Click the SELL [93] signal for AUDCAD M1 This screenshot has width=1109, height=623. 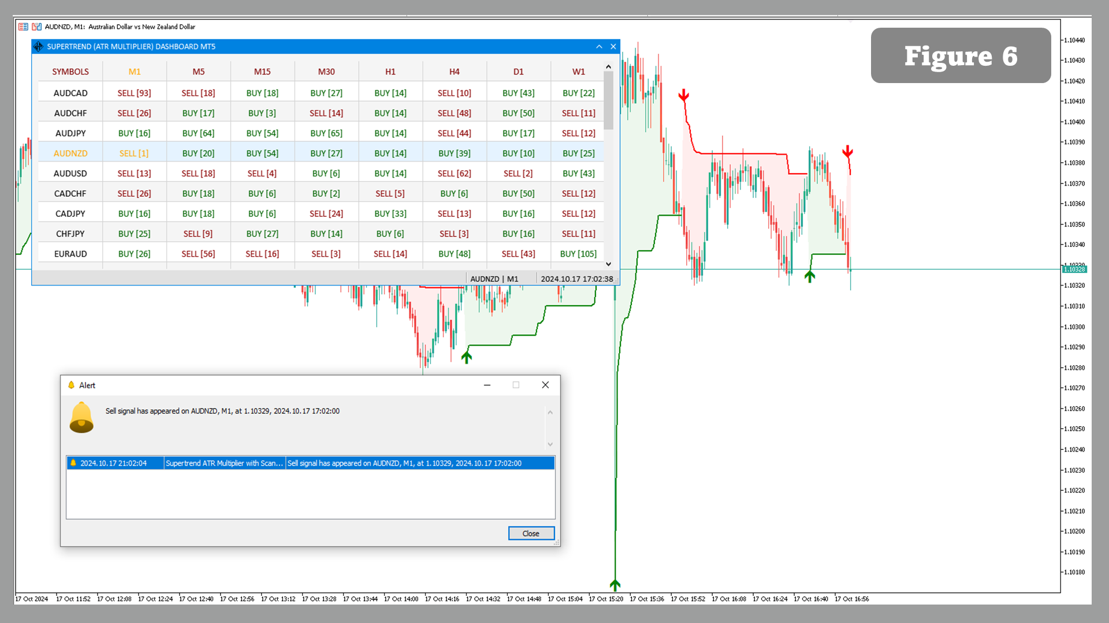tap(134, 92)
